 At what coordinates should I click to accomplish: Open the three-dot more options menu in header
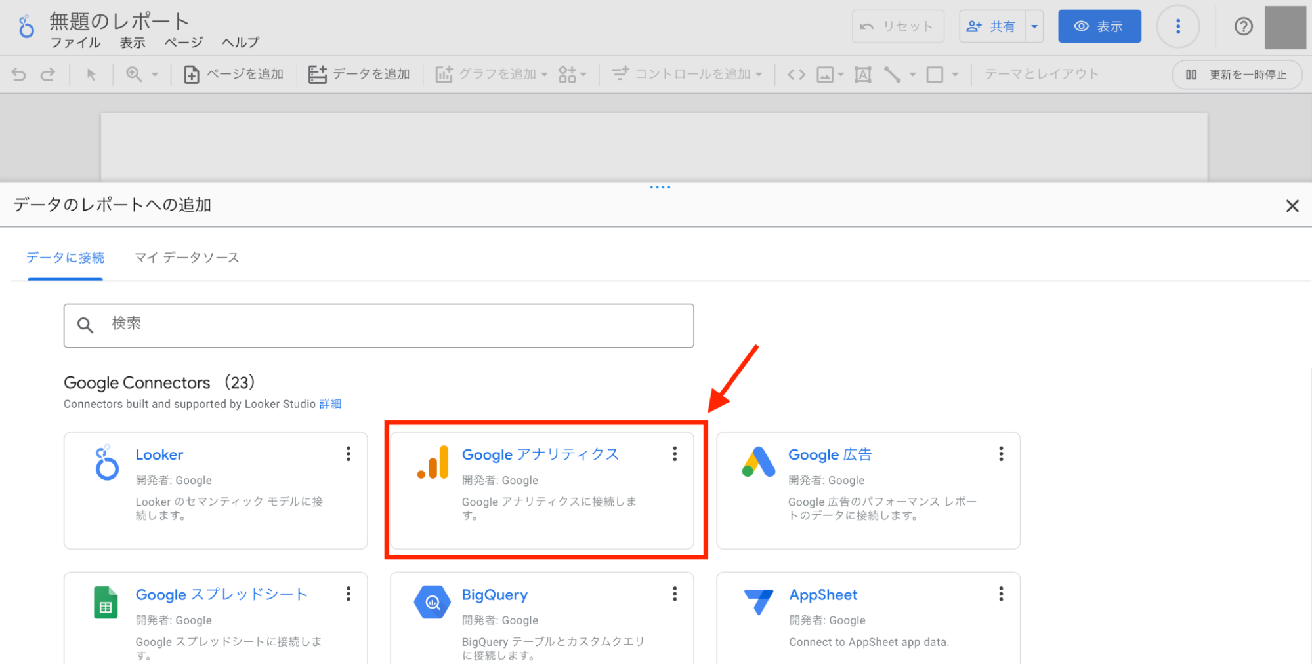(x=1178, y=26)
